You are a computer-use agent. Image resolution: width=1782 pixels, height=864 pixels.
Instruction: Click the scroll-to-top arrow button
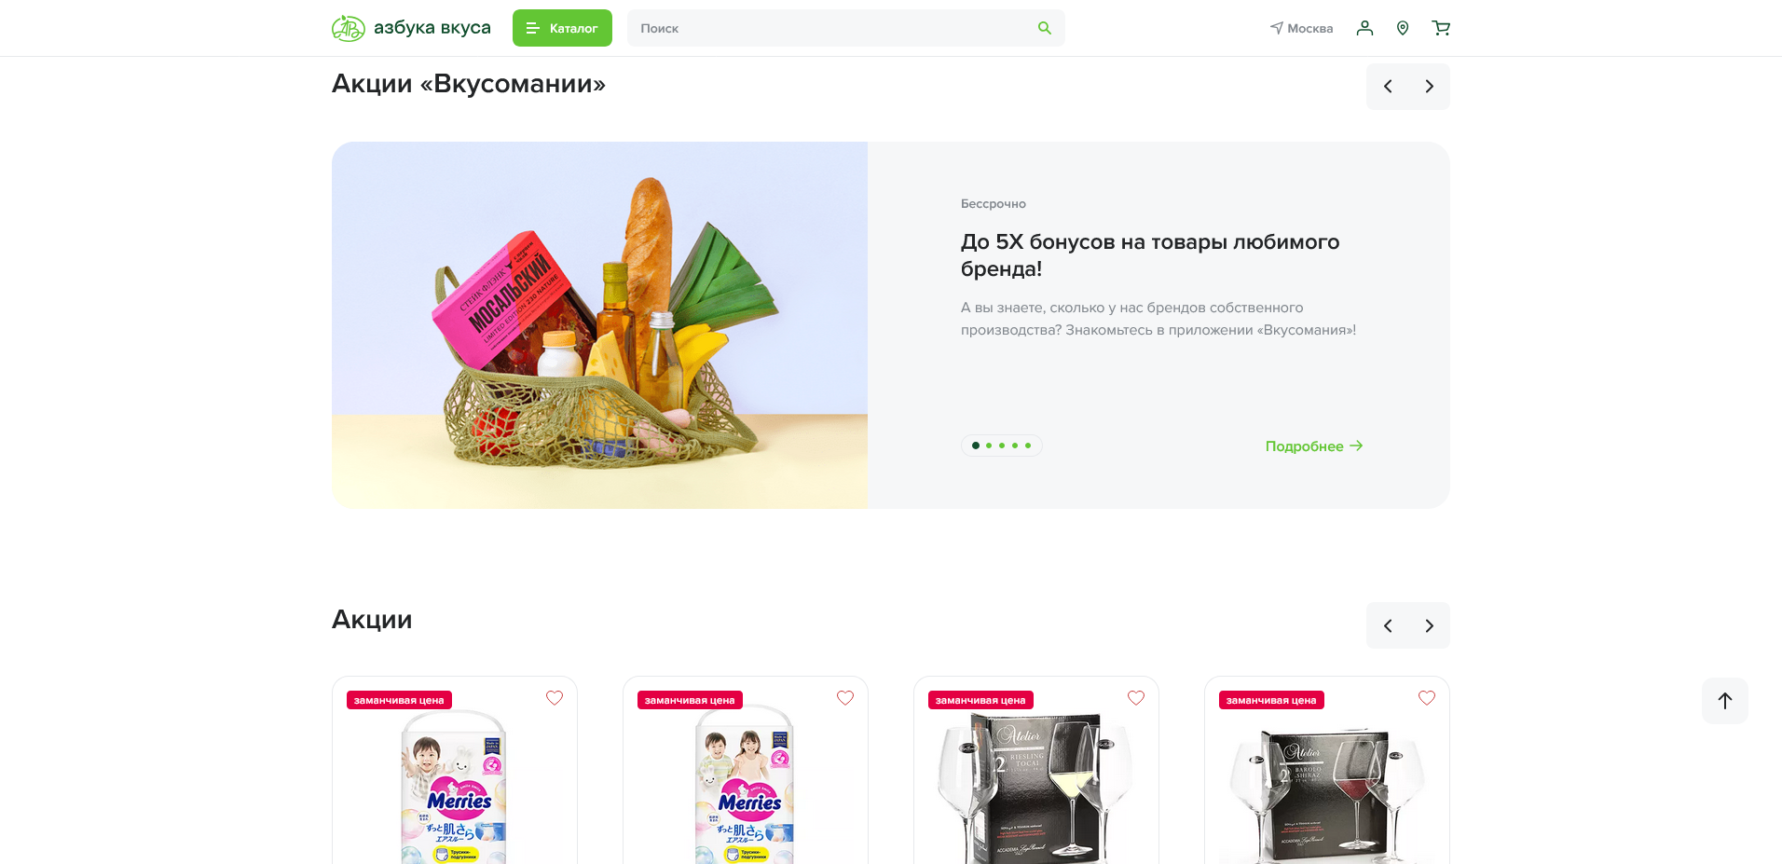(x=1725, y=701)
